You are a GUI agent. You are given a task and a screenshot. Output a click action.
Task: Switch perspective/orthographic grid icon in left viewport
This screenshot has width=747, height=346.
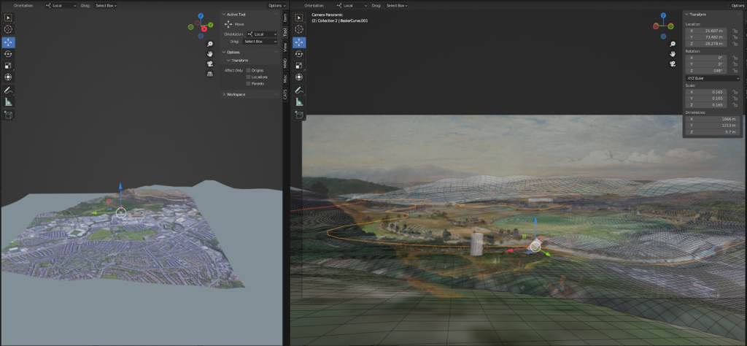click(x=209, y=74)
